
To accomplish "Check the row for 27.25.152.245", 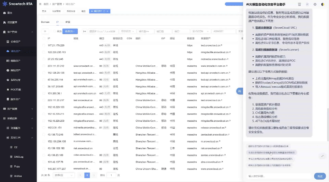I will pos(44,59).
